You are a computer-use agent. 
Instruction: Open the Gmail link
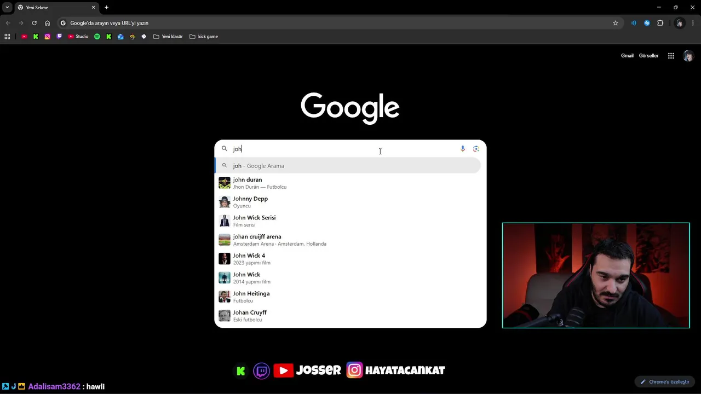[627, 56]
